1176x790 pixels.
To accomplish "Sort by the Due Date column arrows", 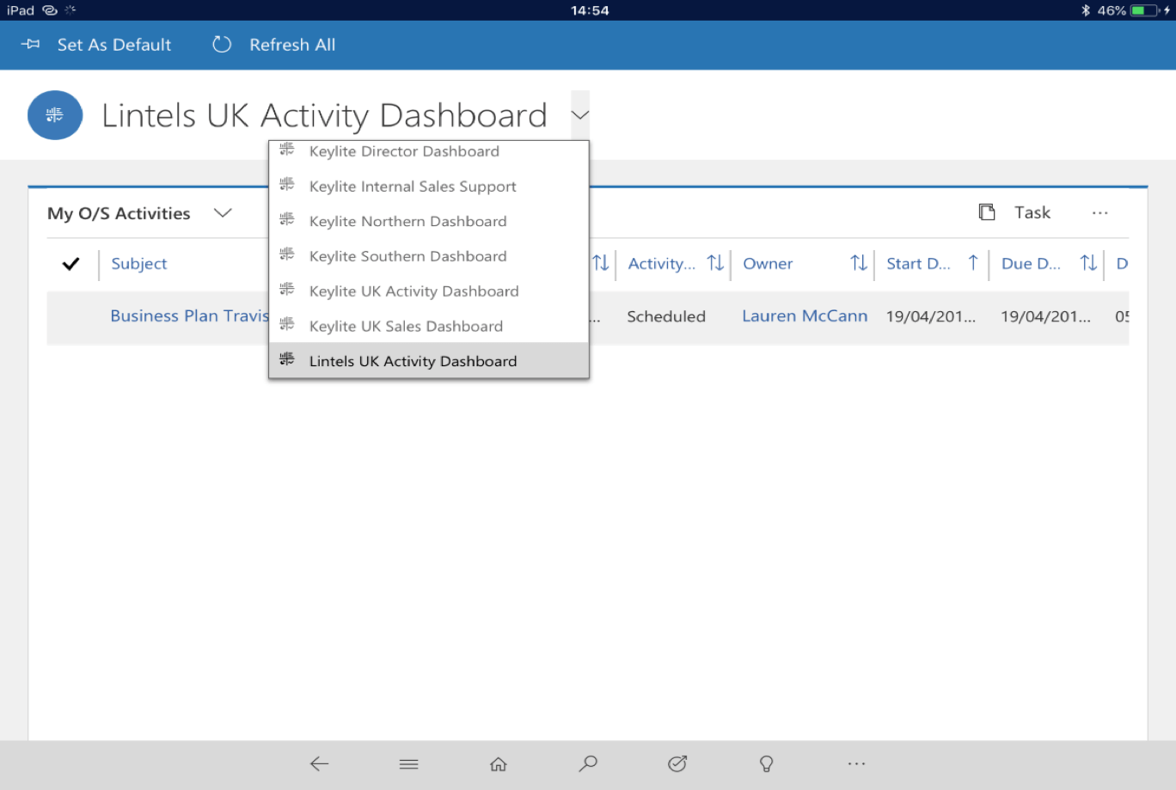I will click(x=1088, y=263).
